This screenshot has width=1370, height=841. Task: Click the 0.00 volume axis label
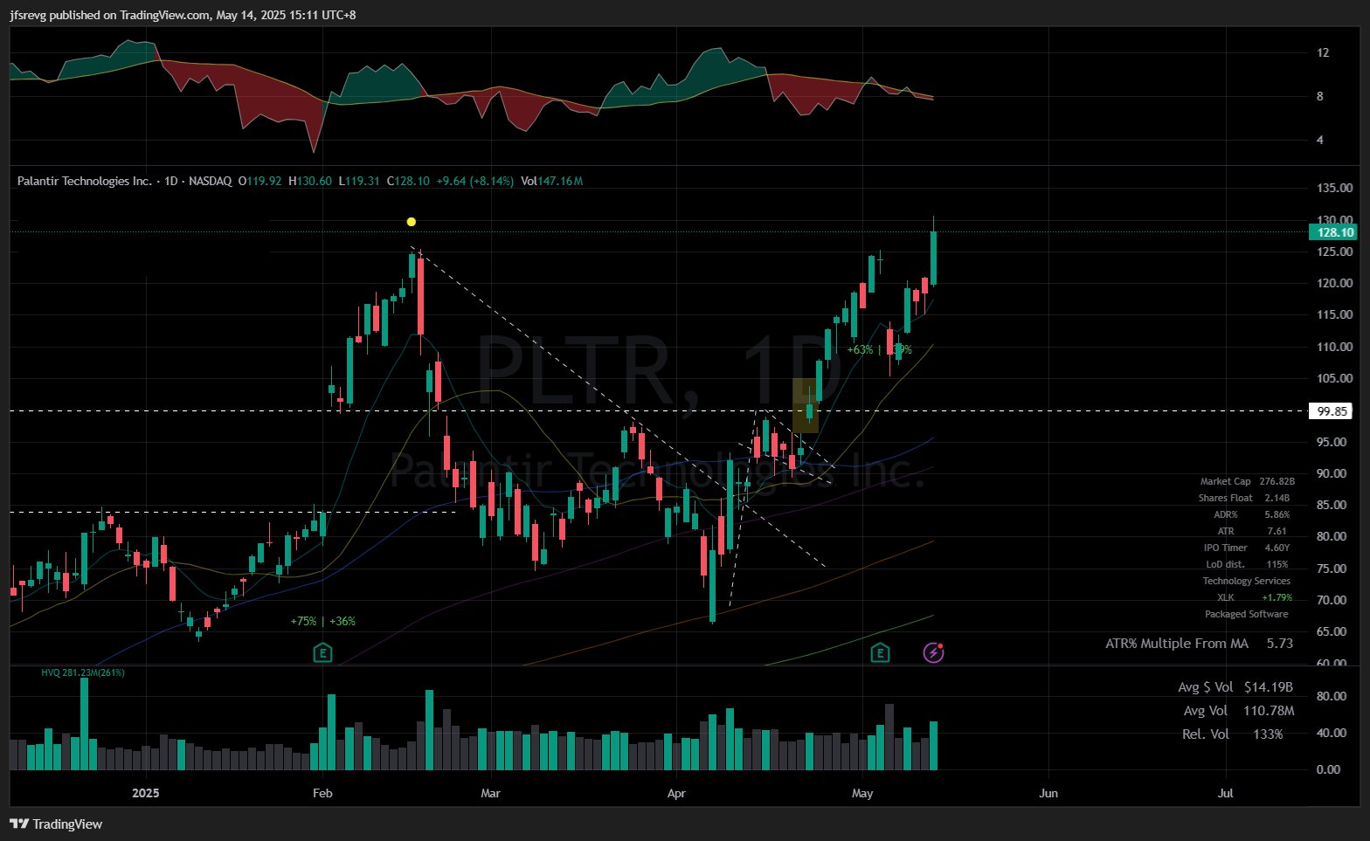pyautogui.click(x=1328, y=769)
